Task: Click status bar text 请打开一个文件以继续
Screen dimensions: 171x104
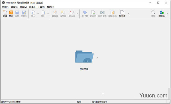Action: click(x=11, y=102)
